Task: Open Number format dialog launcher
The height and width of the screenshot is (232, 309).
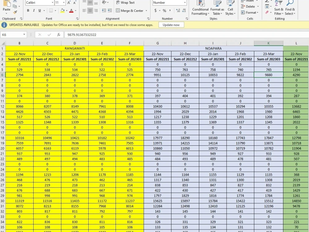Action: click(187, 19)
